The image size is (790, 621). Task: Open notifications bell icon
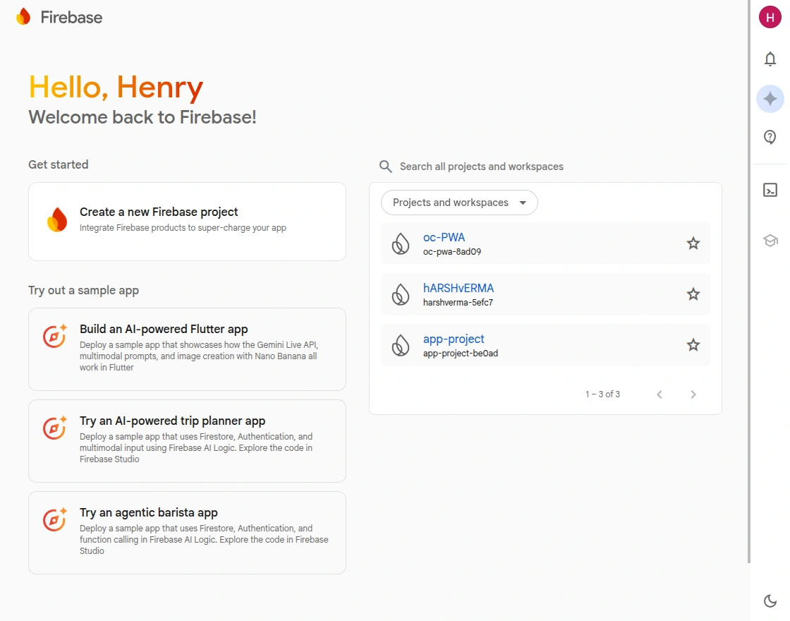(x=770, y=59)
